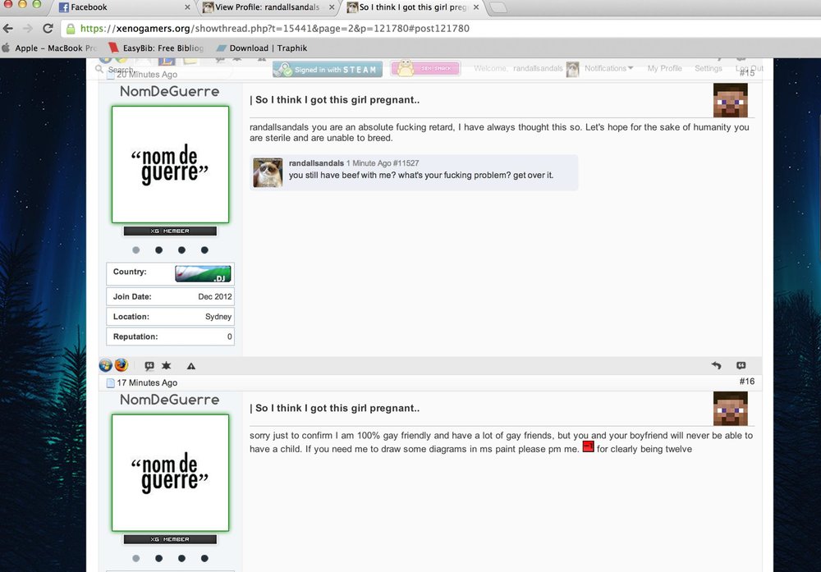Open the Apple bookmark in bookmarks bar

pyautogui.click(x=49, y=48)
